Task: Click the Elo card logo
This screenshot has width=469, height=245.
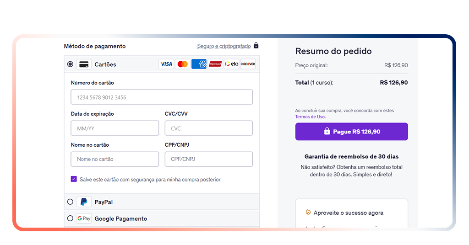Action: pos(231,64)
